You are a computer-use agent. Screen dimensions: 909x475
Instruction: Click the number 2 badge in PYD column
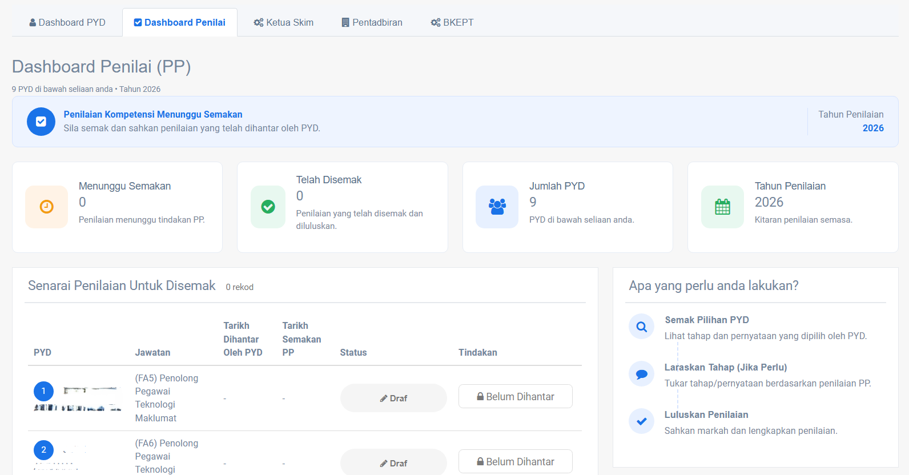point(43,450)
